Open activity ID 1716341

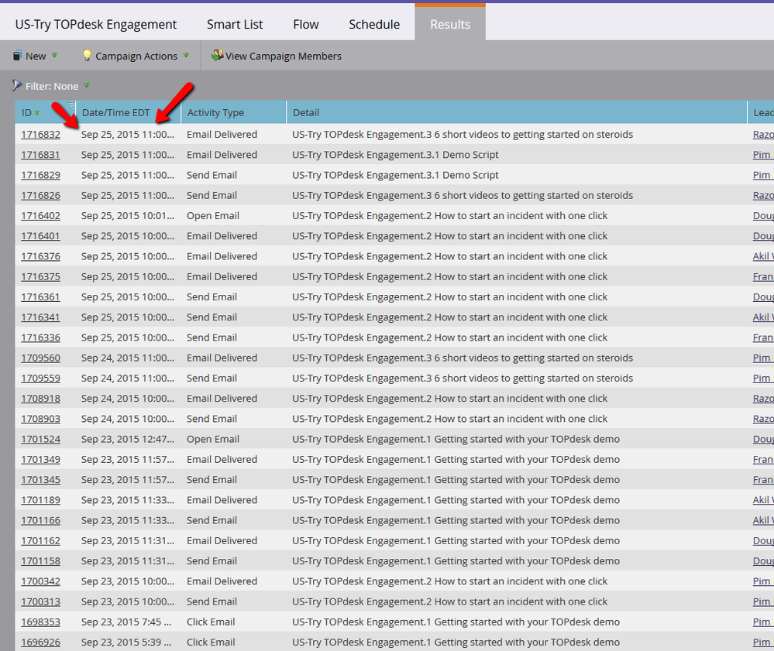[x=40, y=317]
